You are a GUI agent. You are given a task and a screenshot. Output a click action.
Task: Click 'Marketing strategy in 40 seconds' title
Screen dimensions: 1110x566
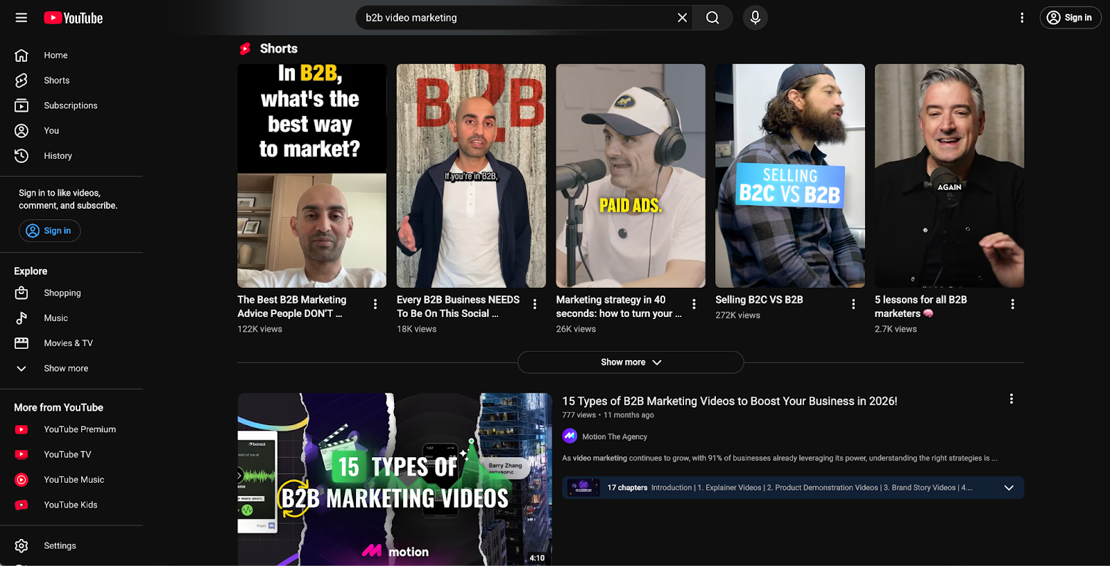point(618,307)
